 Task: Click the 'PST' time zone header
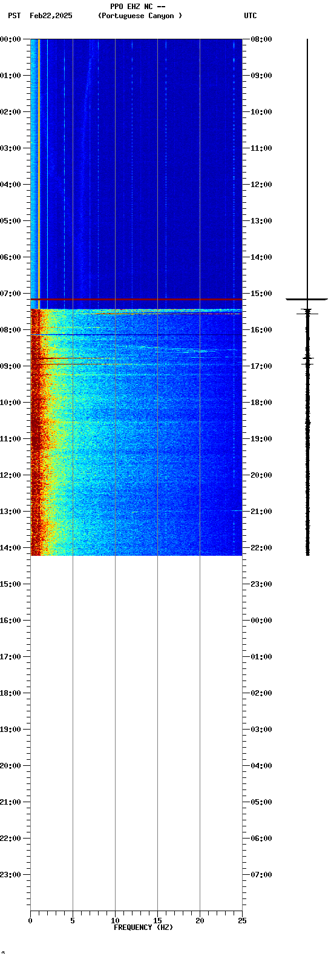pos(14,16)
